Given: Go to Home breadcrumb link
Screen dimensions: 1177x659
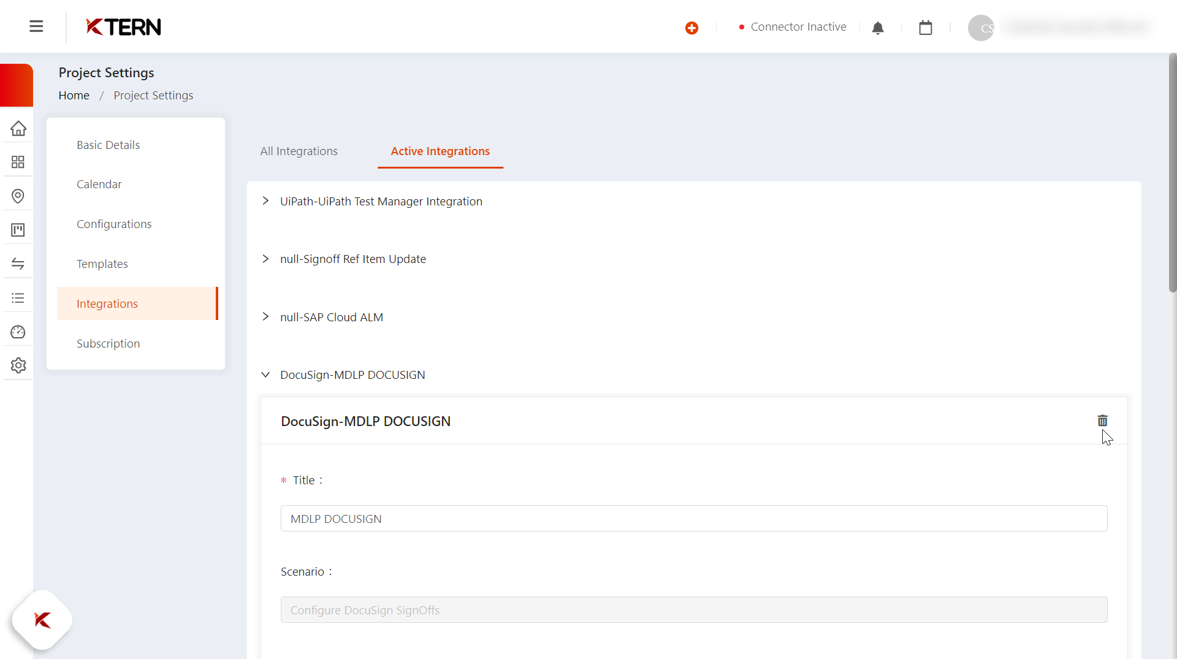Looking at the screenshot, I should pyautogui.click(x=74, y=95).
